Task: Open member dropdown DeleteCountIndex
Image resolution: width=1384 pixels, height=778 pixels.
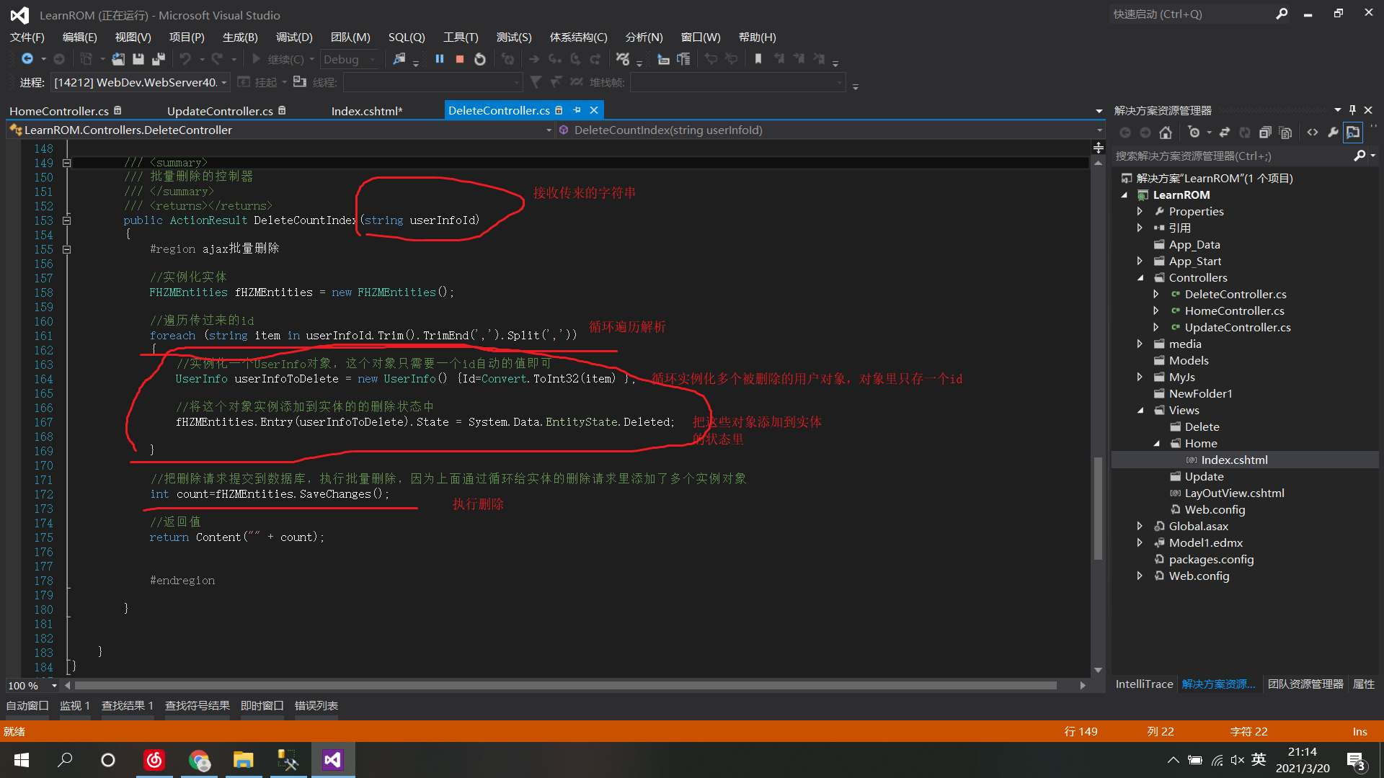Action: tap(830, 130)
